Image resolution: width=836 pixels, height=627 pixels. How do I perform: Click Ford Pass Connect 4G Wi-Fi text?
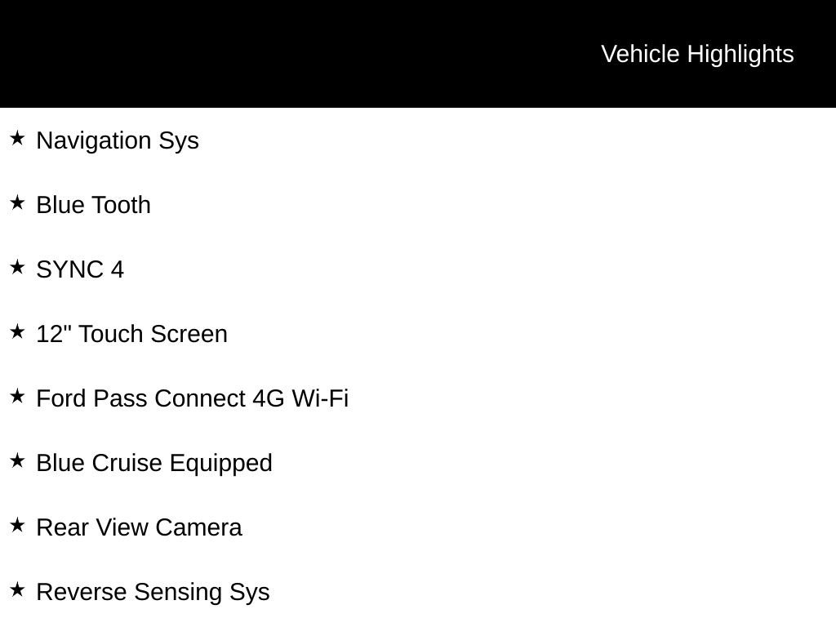(x=192, y=398)
